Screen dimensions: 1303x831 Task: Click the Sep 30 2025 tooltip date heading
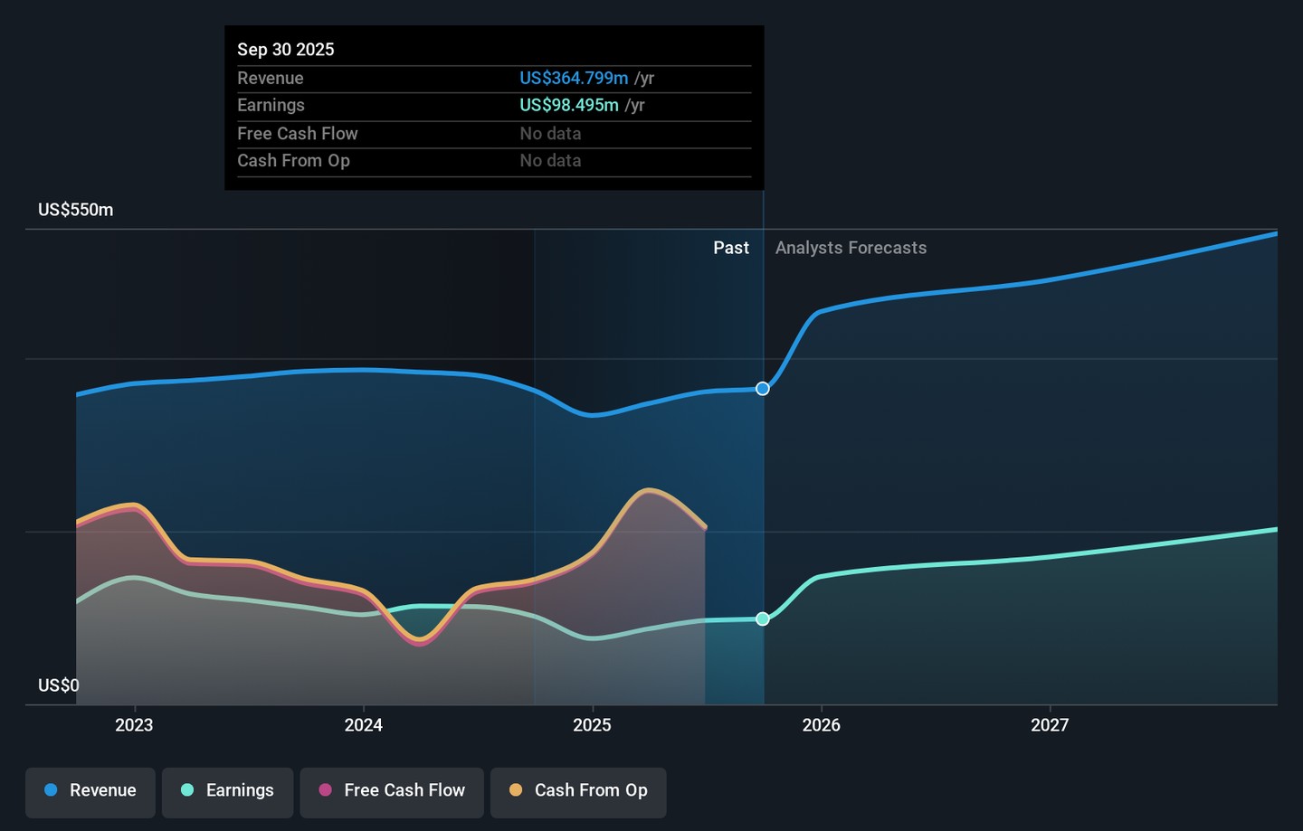click(285, 50)
